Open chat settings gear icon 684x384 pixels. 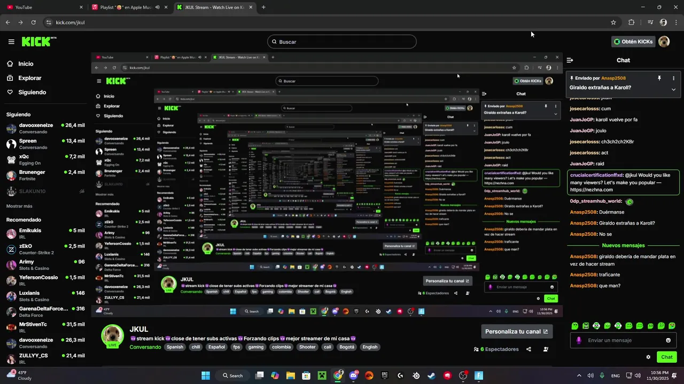click(x=648, y=357)
